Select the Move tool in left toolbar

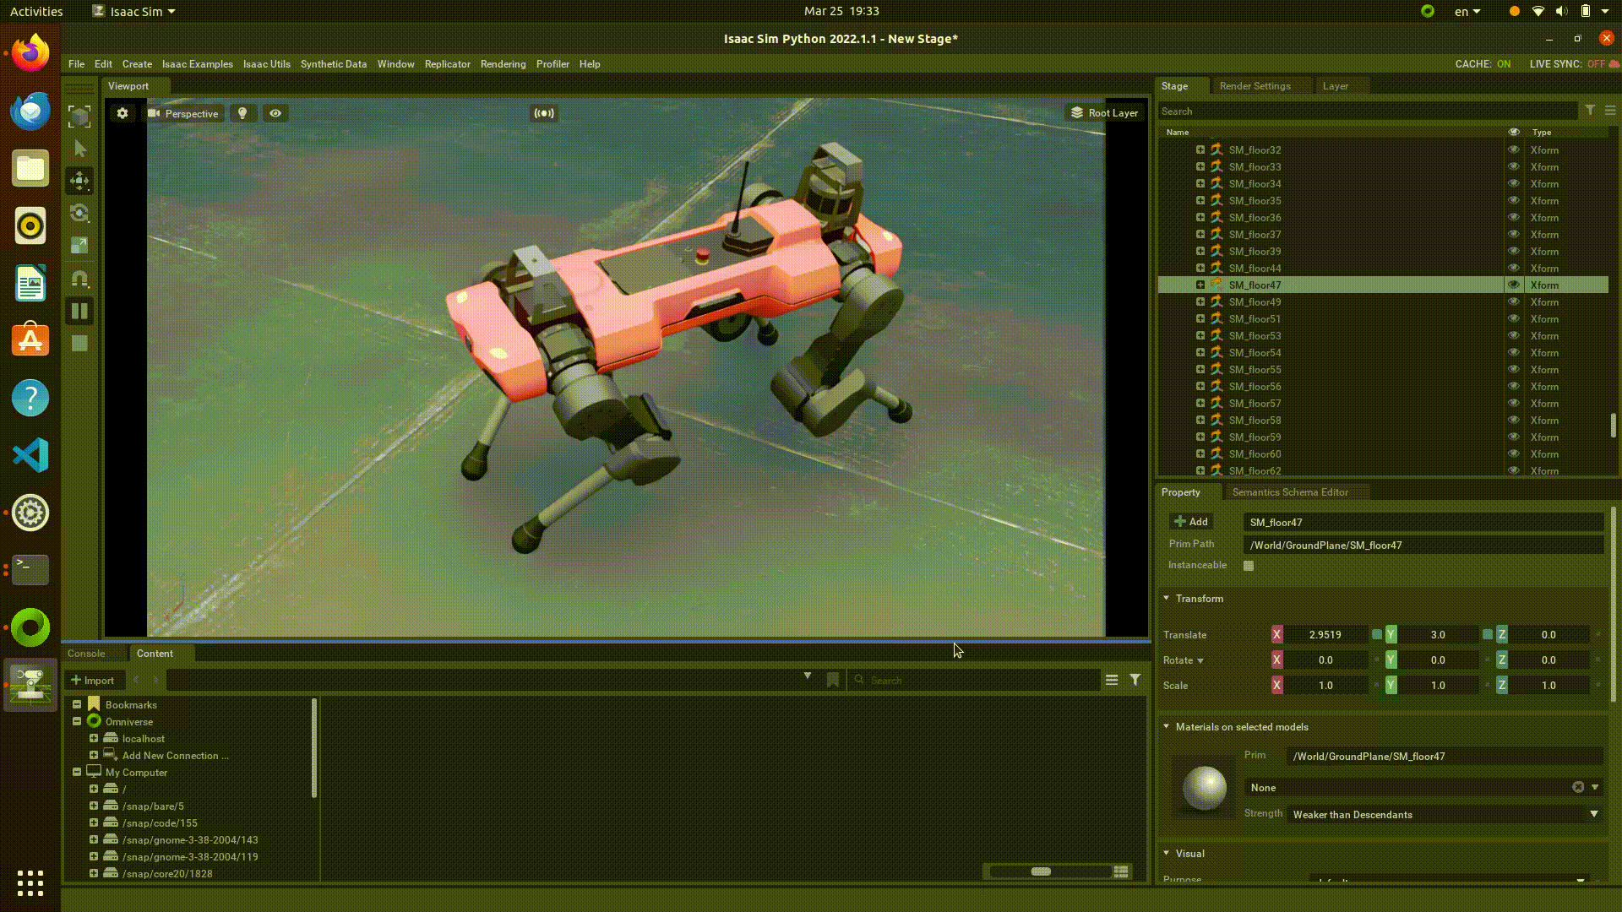pyautogui.click(x=79, y=181)
